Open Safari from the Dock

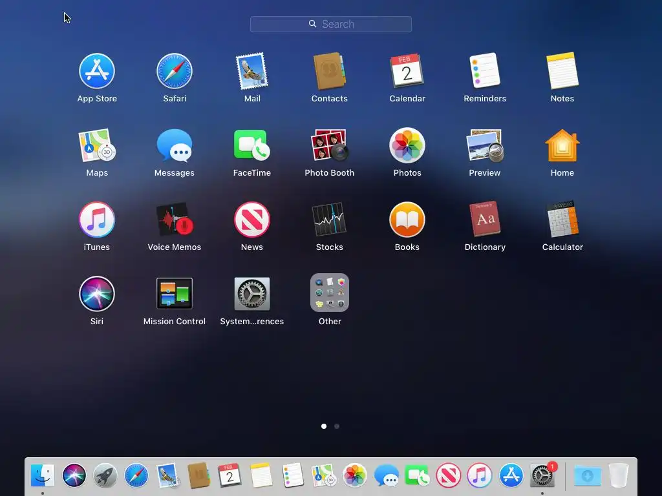tap(136, 475)
